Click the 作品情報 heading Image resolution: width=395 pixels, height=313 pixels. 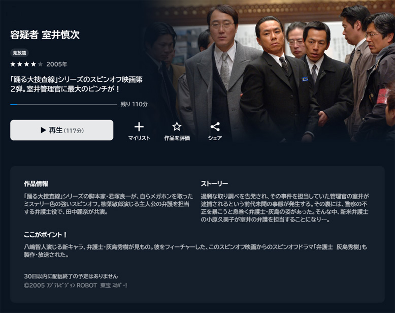coord(36,184)
